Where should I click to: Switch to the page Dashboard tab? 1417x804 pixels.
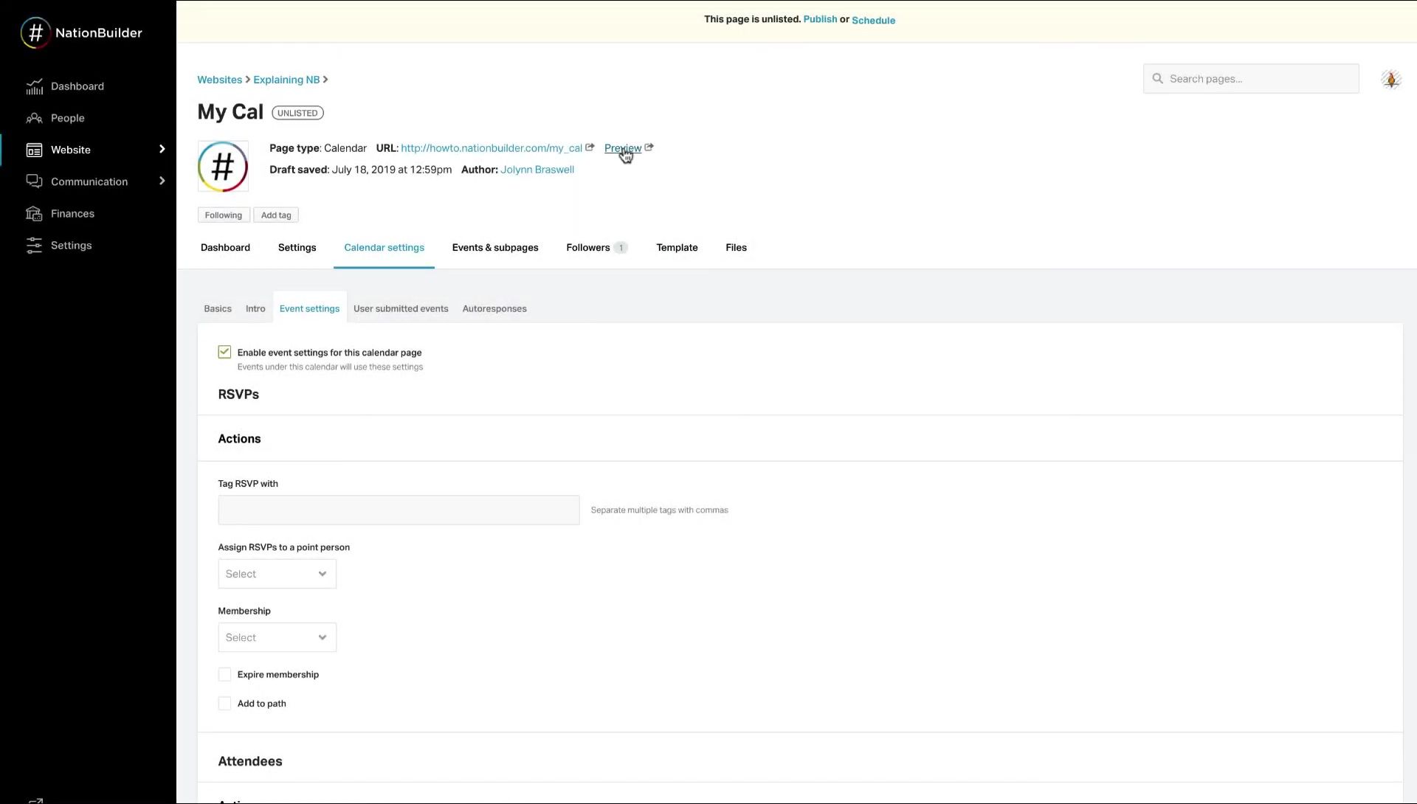pos(225,248)
